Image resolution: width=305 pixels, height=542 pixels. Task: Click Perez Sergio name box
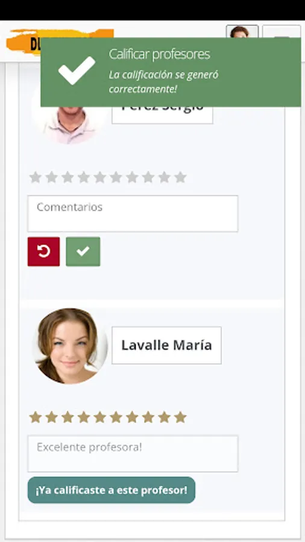pyautogui.click(x=162, y=115)
